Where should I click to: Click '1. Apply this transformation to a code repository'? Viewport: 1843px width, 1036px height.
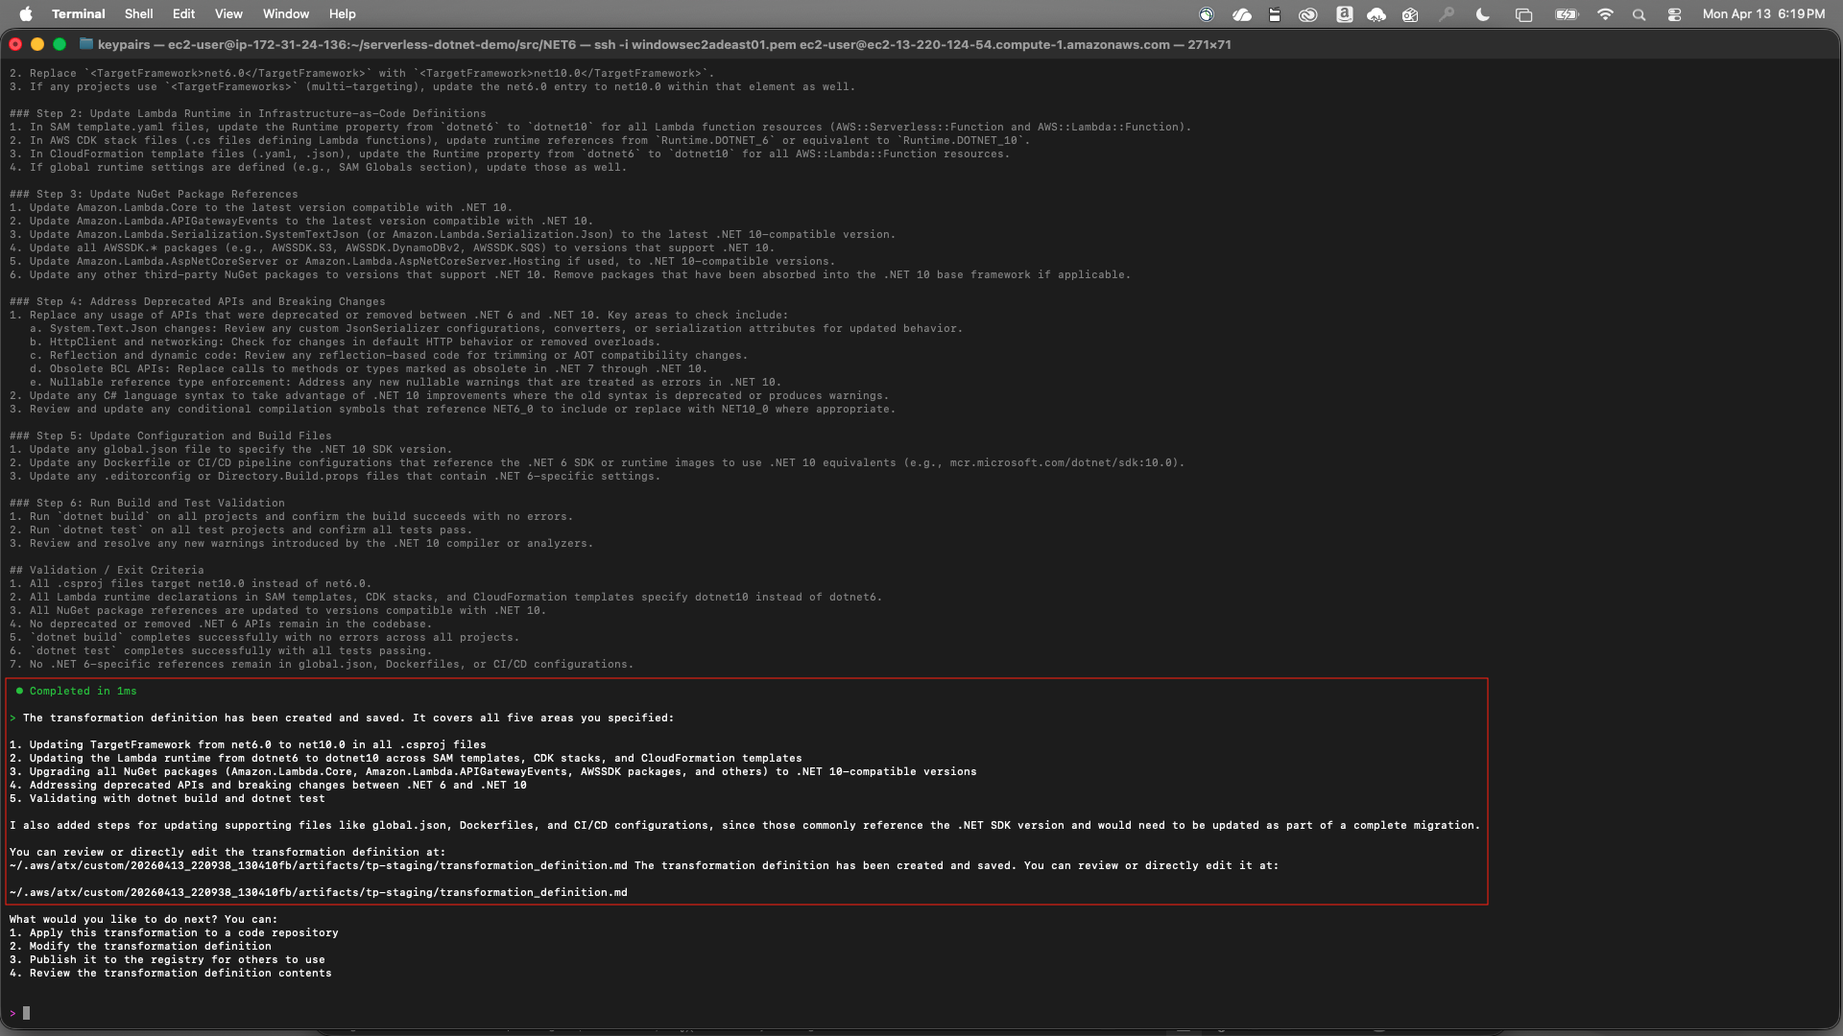(x=174, y=932)
